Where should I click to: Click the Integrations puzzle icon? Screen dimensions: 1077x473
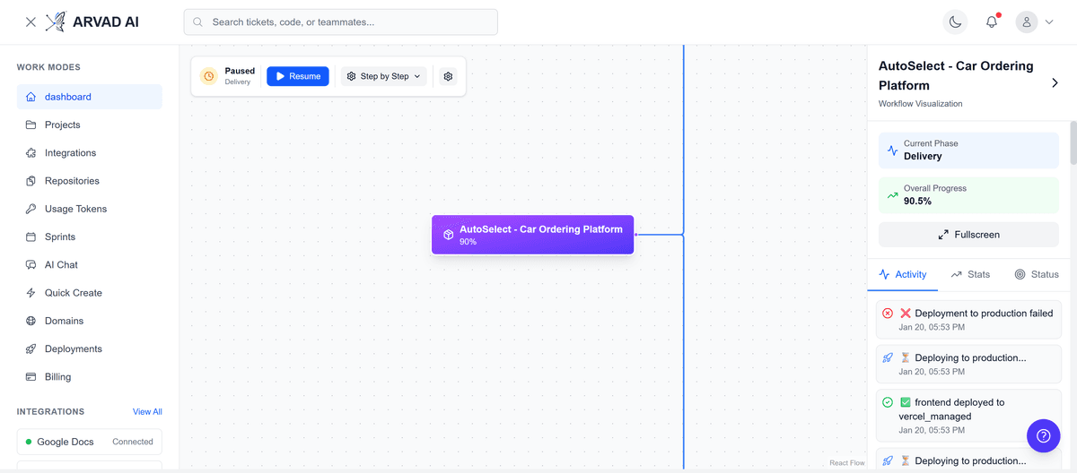31,153
